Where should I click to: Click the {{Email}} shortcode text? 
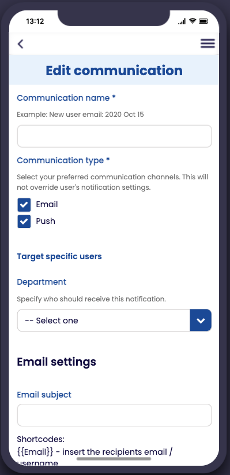35,452
